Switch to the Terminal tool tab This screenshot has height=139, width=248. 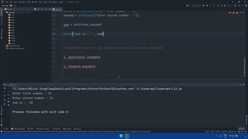(x=67, y=129)
